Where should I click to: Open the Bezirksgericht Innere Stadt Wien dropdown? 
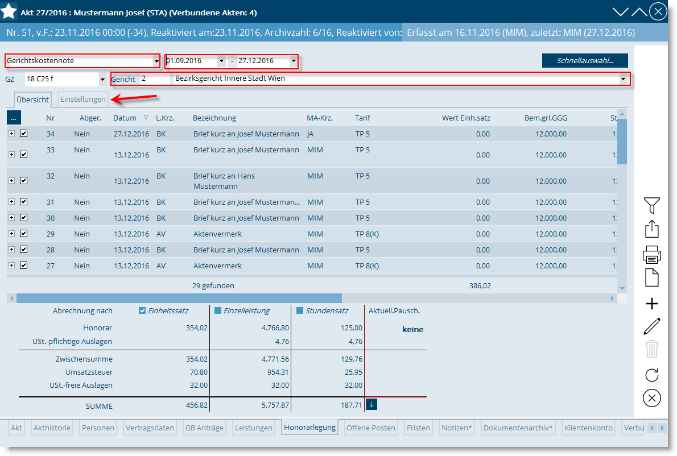coord(623,79)
